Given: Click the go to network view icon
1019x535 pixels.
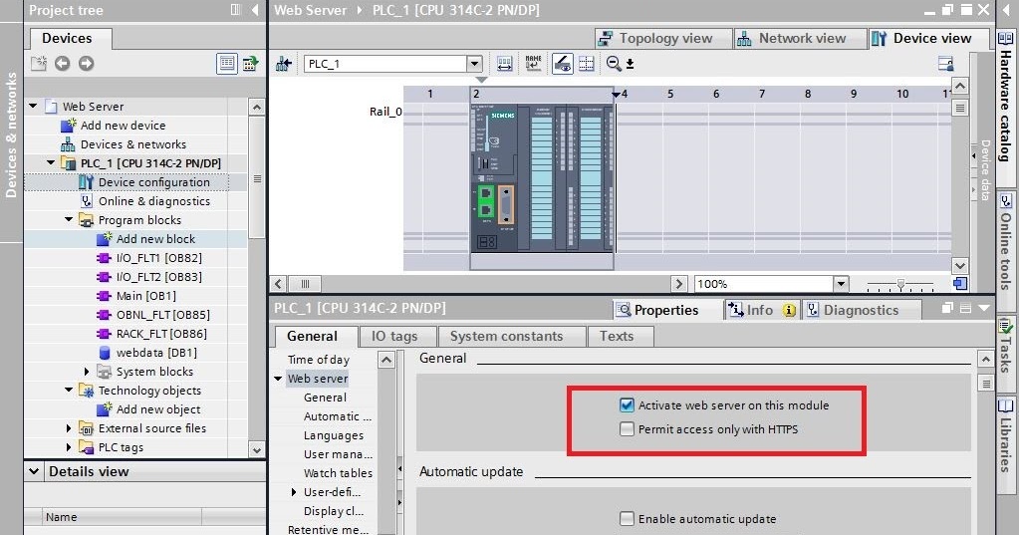Looking at the screenshot, I should (283, 64).
